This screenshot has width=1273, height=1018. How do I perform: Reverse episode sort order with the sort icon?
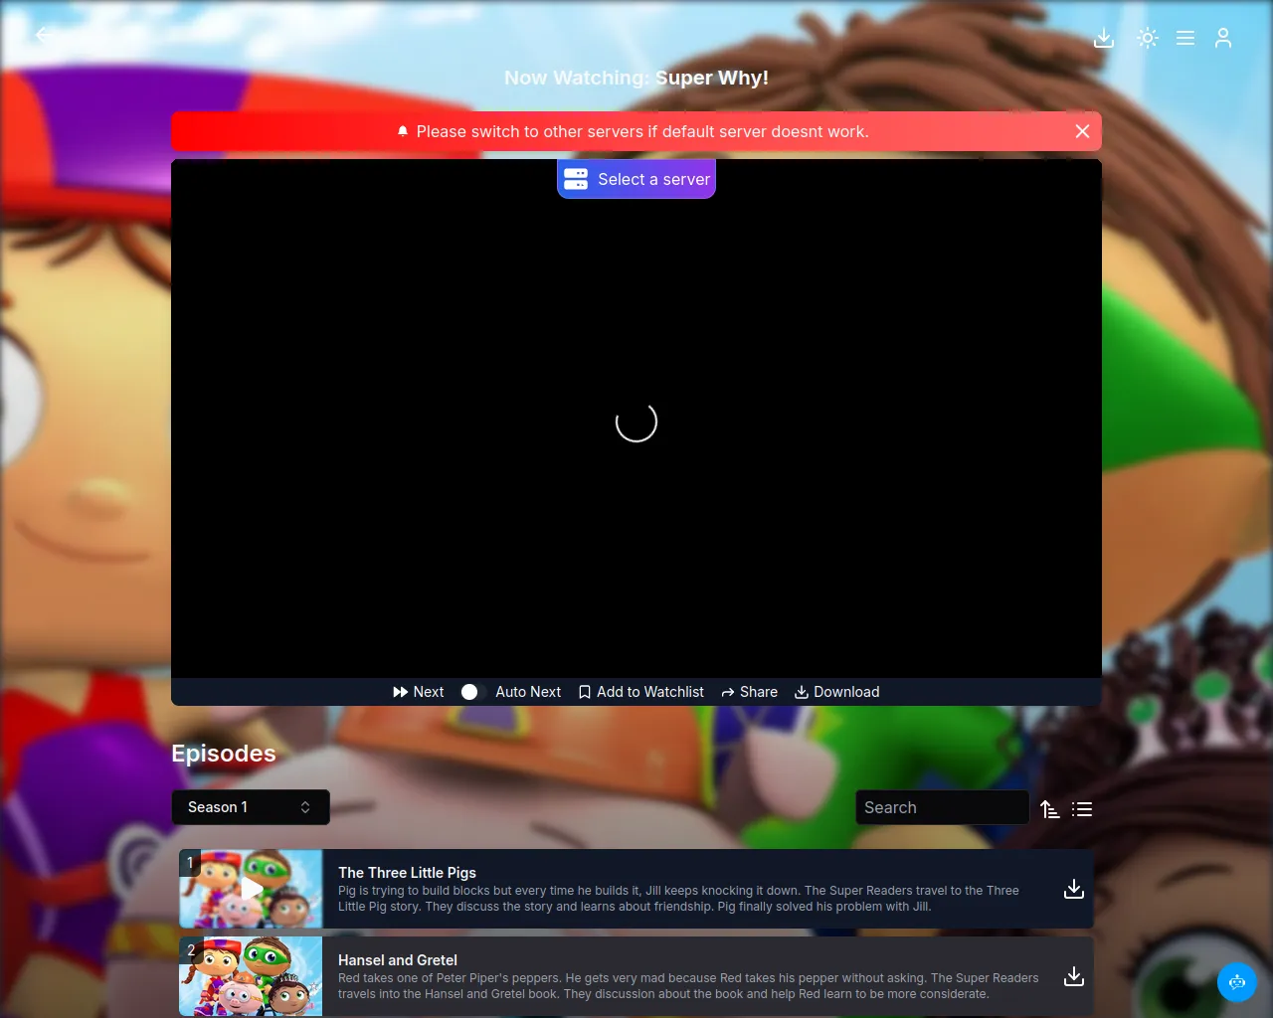pyautogui.click(x=1050, y=809)
